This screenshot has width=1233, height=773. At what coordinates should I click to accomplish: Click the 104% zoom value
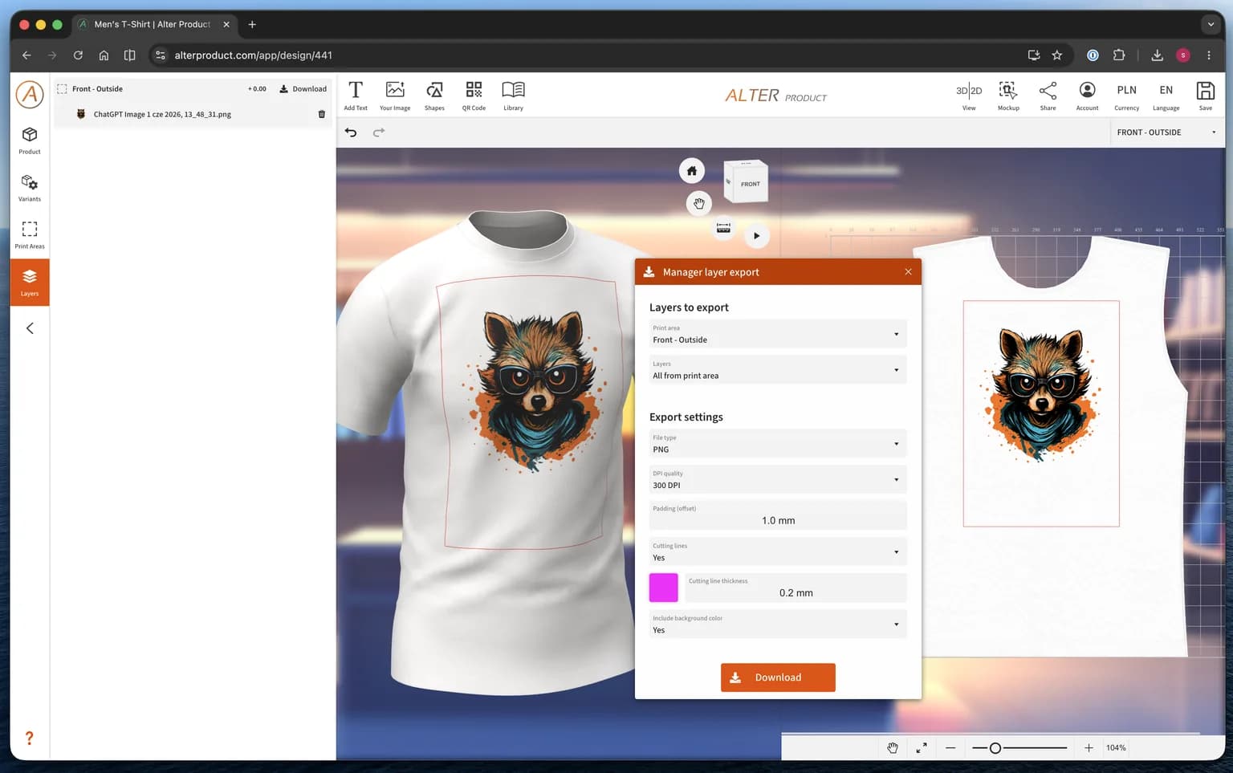click(1116, 747)
